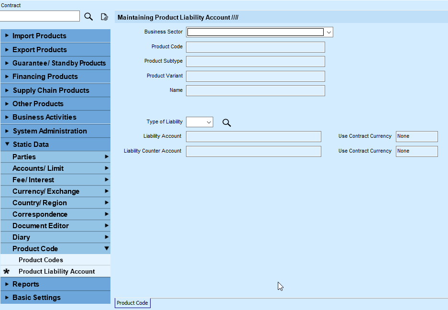Image resolution: width=448 pixels, height=310 pixels.
Task: Click the 'Business Sector' field label
Action: 164,32
